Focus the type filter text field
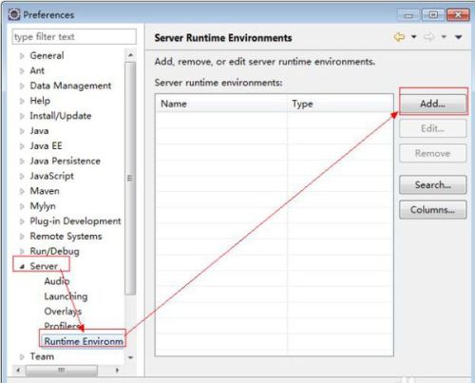The image size is (475, 383). pos(74,37)
